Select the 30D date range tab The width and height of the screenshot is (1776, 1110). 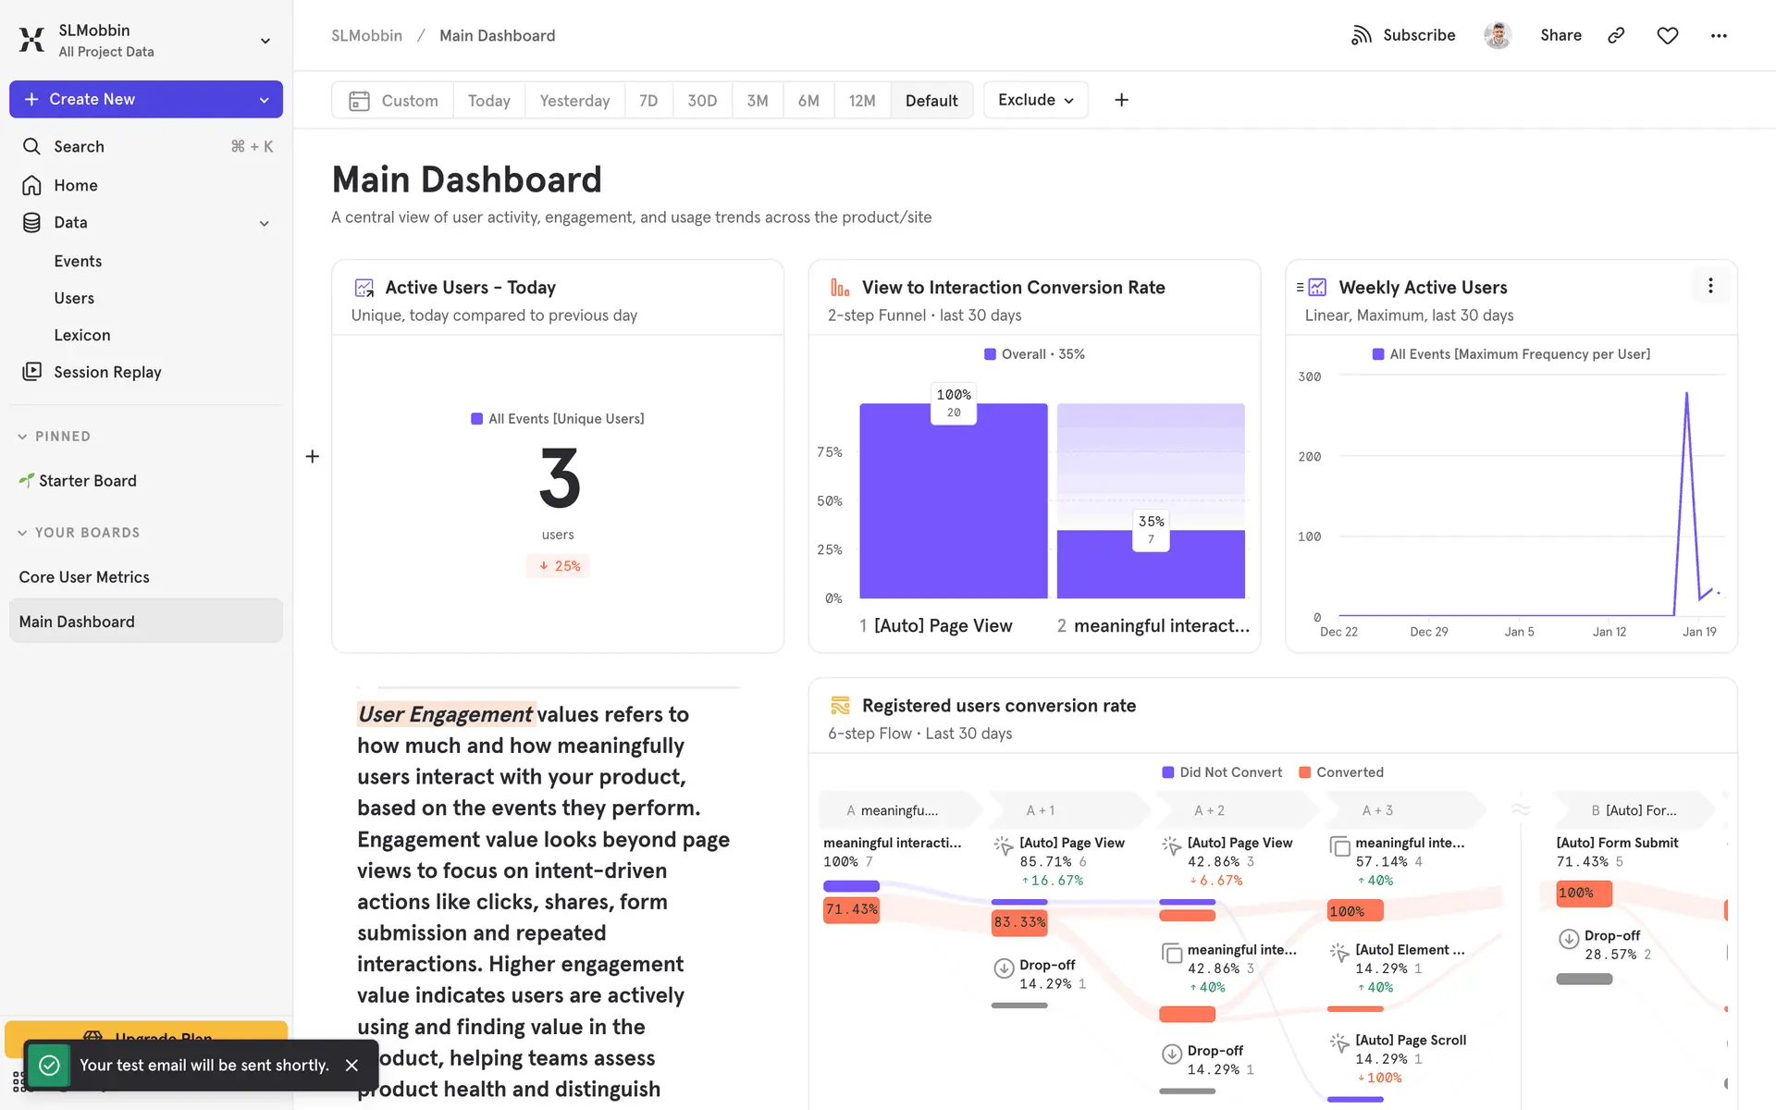(x=701, y=100)
